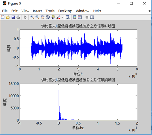Viewport: 152px width, 135px height.
Task: Insert a Legend from toolbar
Action: coord(80,17)
